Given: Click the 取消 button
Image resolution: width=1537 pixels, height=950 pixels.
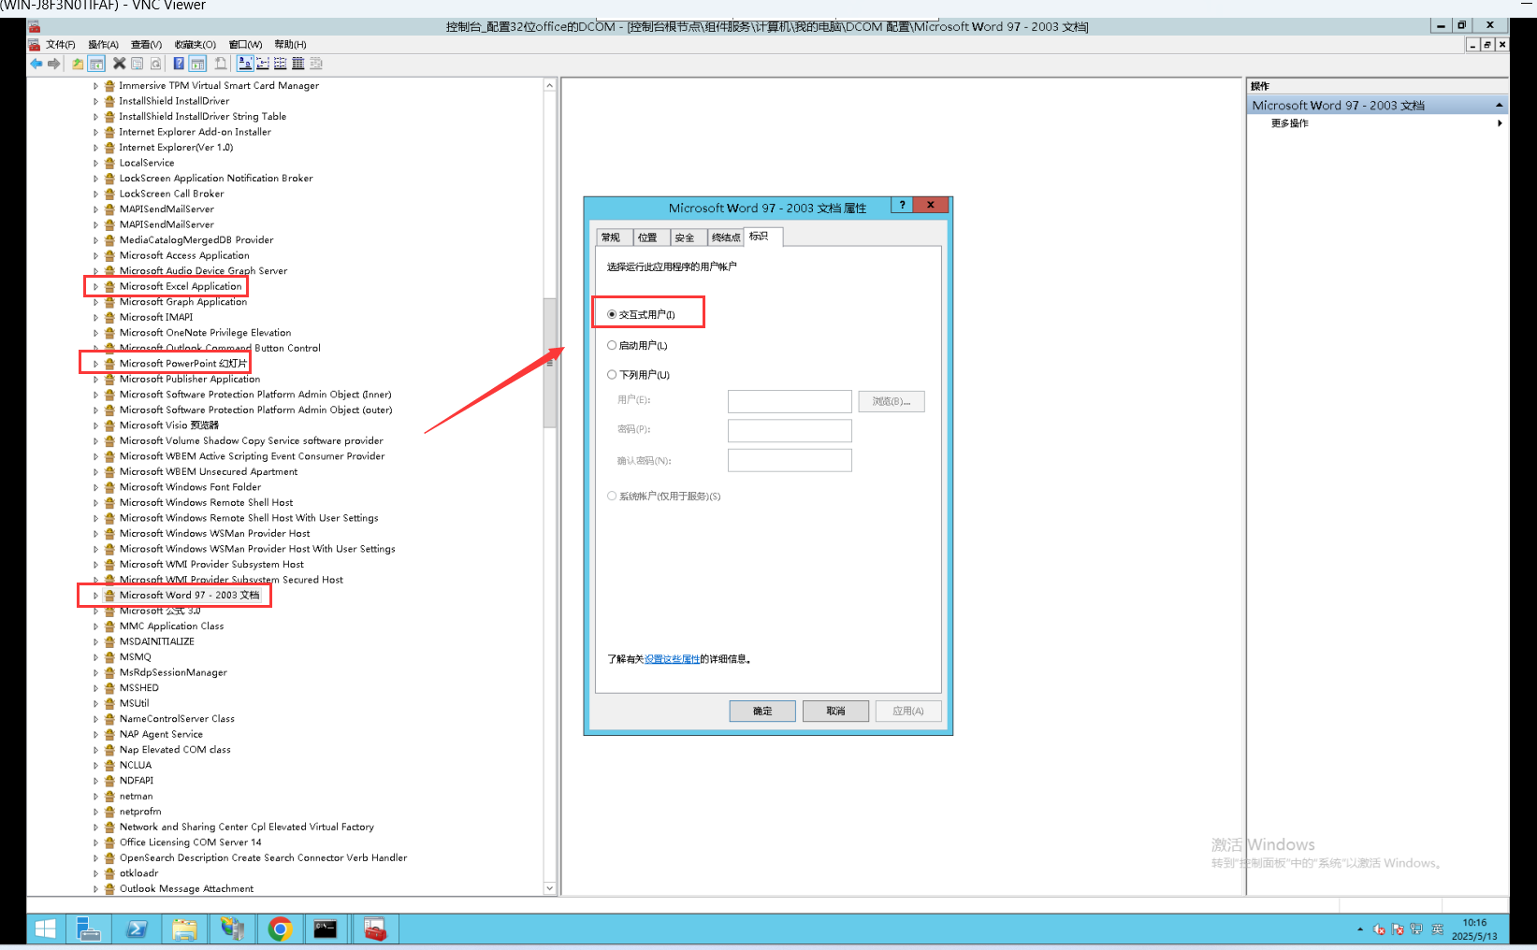Looking at the screenshot, I should click(835, 712).
